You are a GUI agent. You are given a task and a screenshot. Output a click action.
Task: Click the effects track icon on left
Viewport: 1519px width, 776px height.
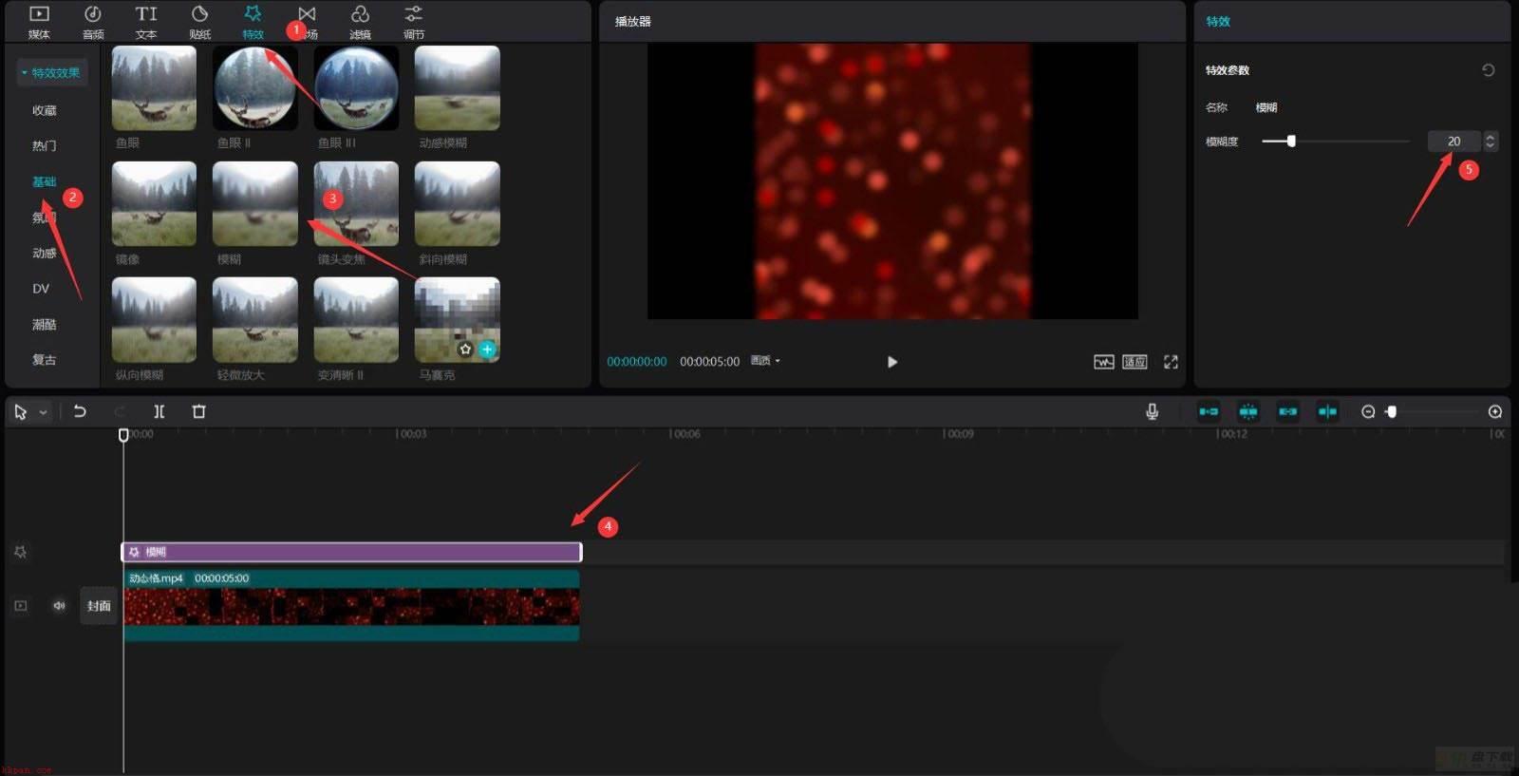20,552
